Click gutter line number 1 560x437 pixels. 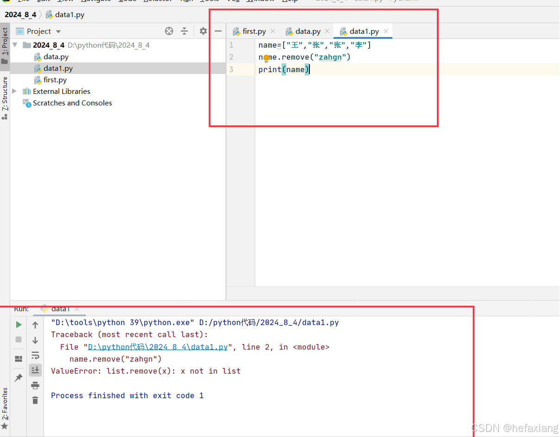(x=231, y=45)
